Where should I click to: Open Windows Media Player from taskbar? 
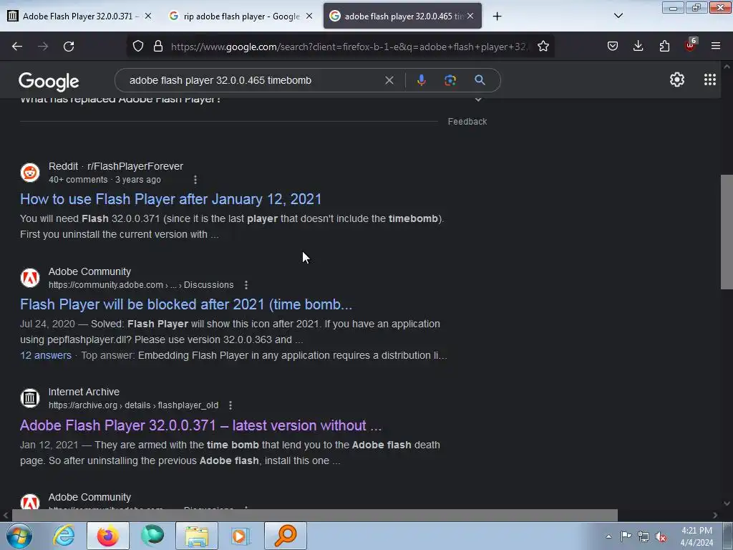(x=241, y=536)
